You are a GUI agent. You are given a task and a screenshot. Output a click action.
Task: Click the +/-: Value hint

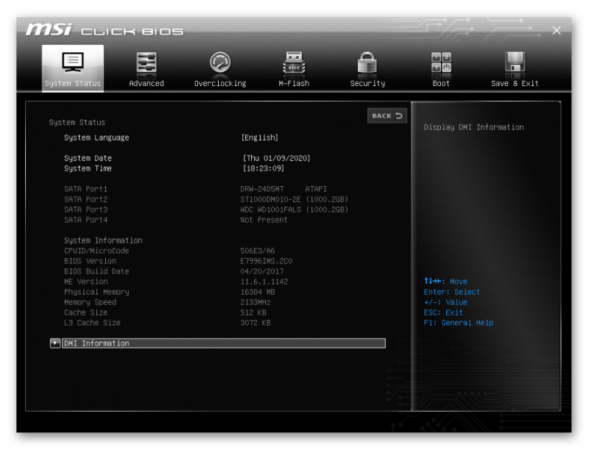coord(445,302)
